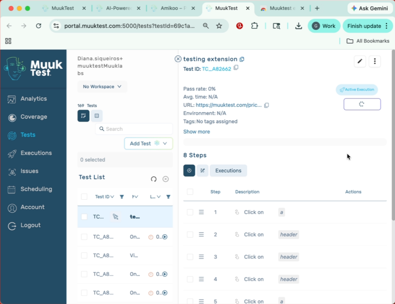This screenshot has height=304, width=395.
Task: Switch to the AI-Powered browser tab
Action: click(118, 8)
